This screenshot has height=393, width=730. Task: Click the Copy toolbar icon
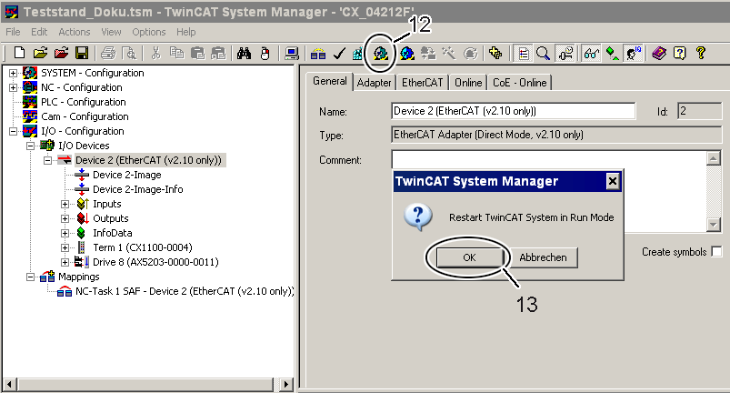pos(177,53)
